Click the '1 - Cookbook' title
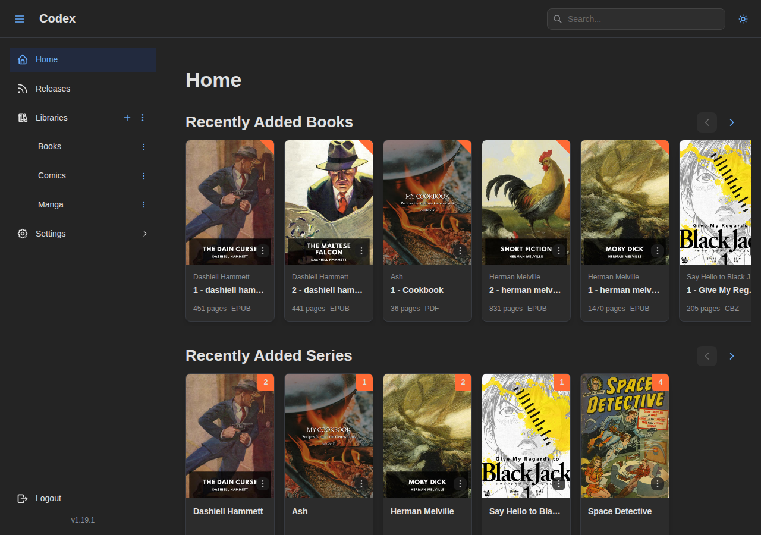761x535 pixels. click(x=417, y=290)
